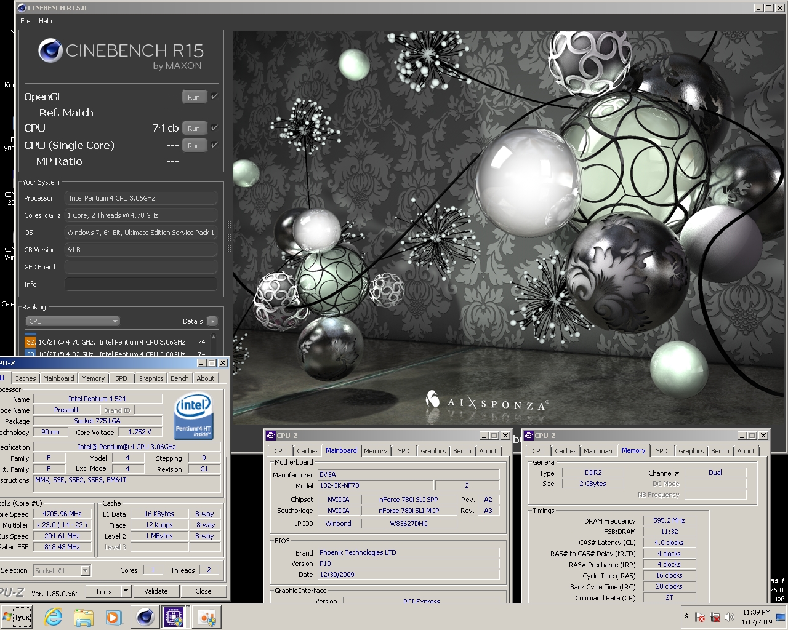The width and height of the screenshot is (788, 630).
Task: Open Graphics tab in Memory CPU-Z window
Action: pos(691,451)
